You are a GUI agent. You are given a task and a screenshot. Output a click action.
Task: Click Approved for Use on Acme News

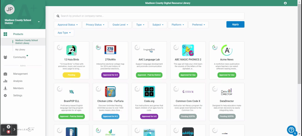tap(227, 75)
